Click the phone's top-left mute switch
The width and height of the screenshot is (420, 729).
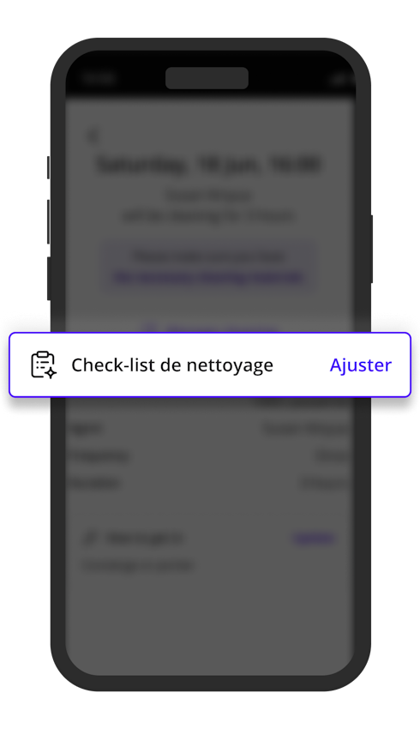(48, 167)
